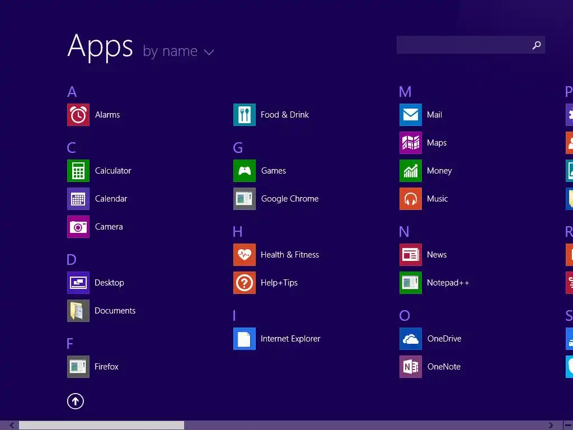
Task: Open the News app icon
Action: click(411, 255)
